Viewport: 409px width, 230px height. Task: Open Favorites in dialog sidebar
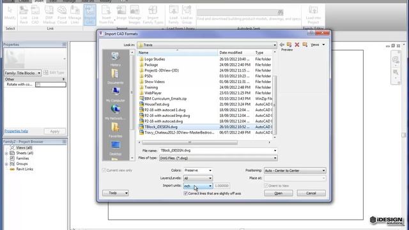115,130
